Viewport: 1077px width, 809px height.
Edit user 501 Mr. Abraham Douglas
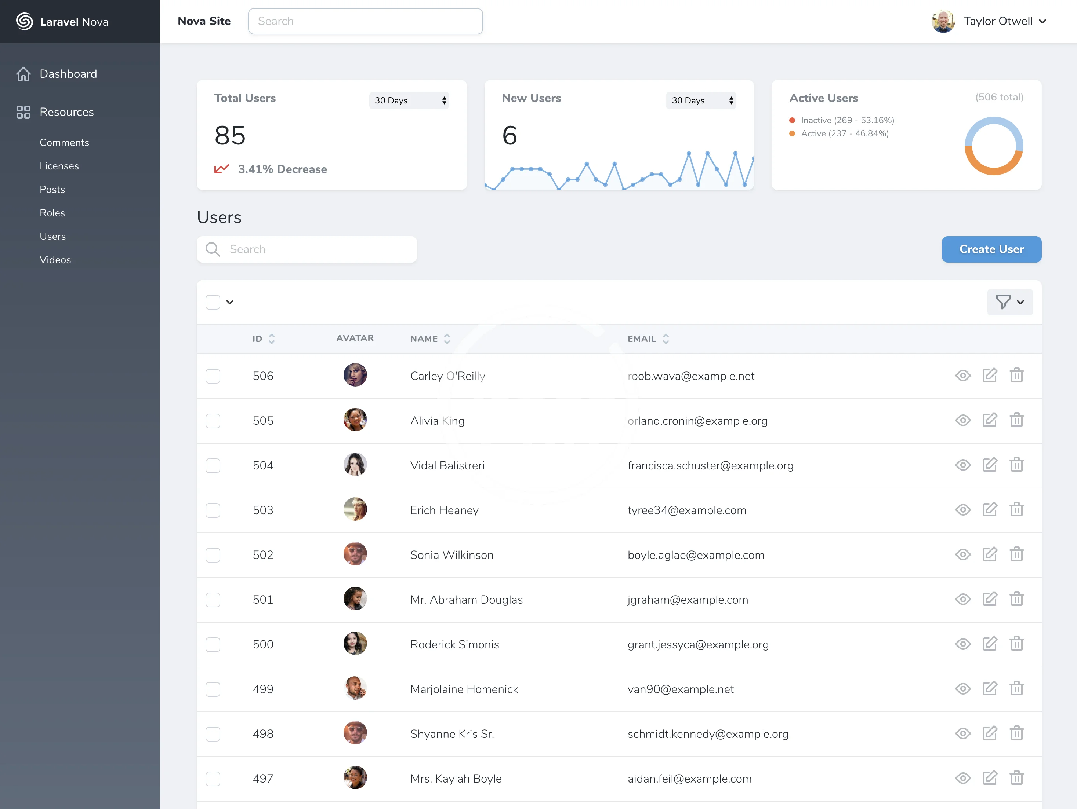[x=990, y=599]
